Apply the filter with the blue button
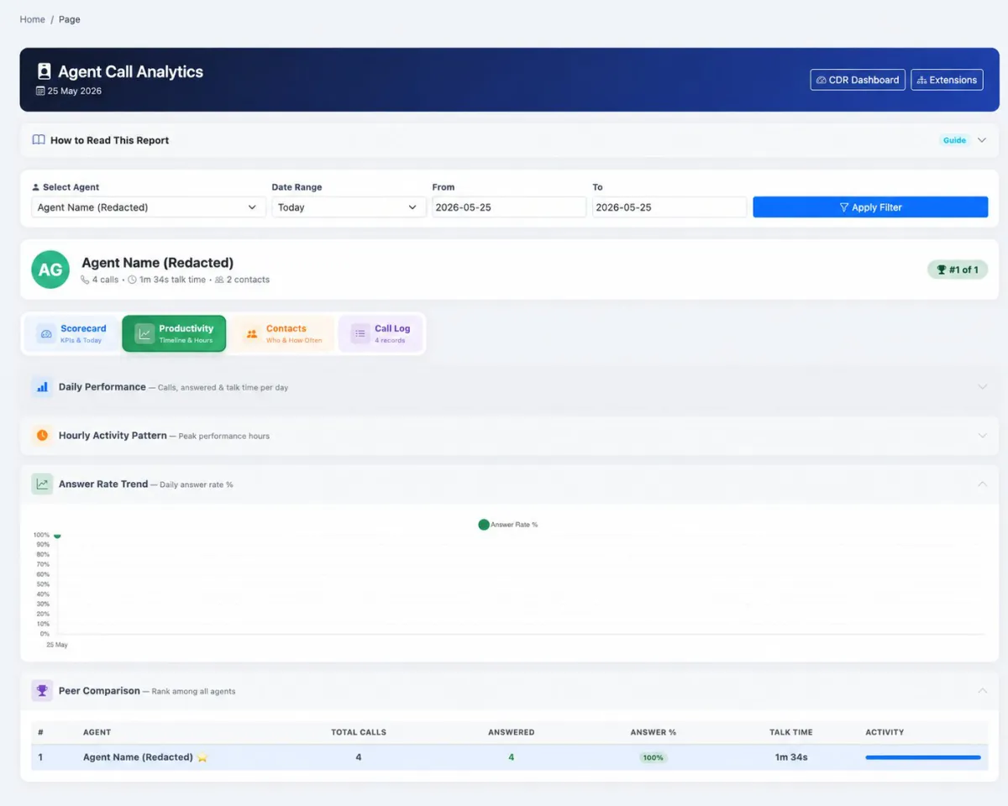This screenshot has width=1008, height=806. (x=870, y=207)
